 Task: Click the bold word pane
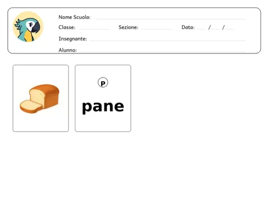pos(103,108)
